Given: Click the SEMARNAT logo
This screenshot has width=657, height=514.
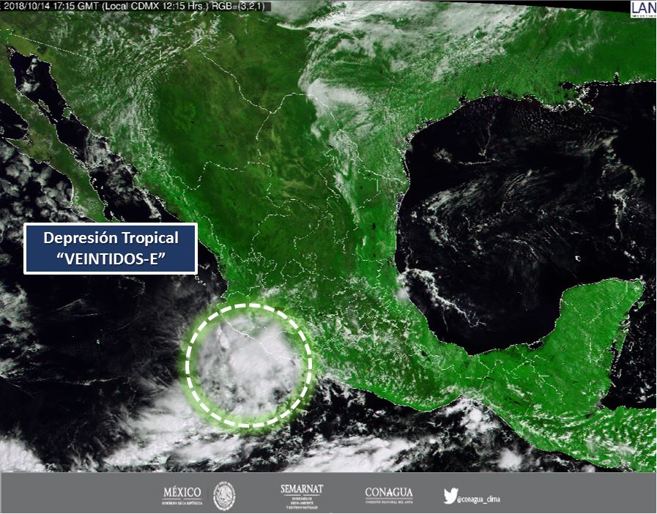Looking at the screenshot, I should (301, 496).
